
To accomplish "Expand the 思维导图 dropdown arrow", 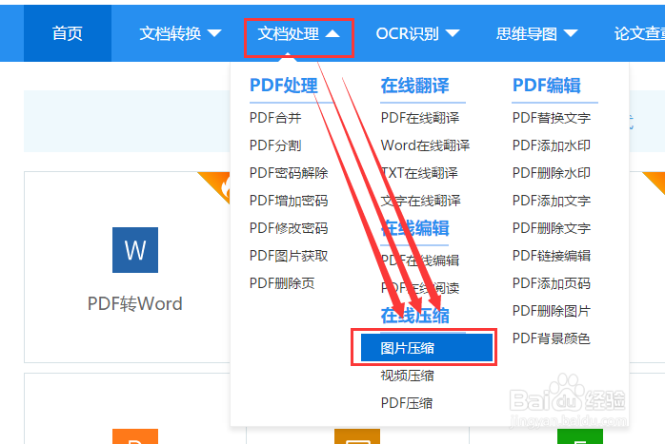I will [571, 33].
